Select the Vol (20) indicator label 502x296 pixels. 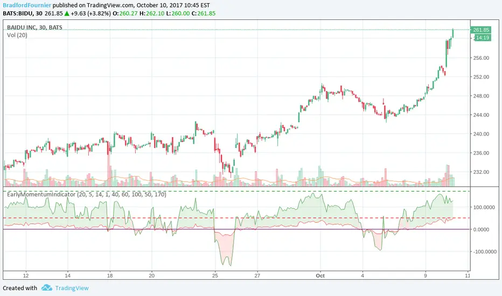click(17, 35)
